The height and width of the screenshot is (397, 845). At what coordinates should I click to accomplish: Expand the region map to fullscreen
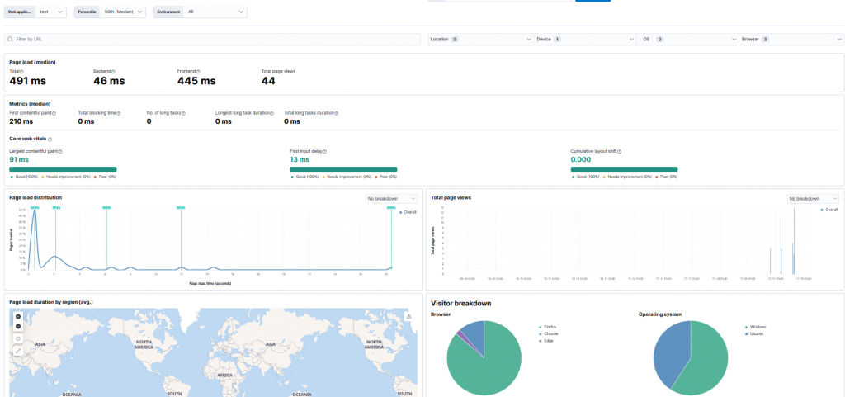[18, 351]
